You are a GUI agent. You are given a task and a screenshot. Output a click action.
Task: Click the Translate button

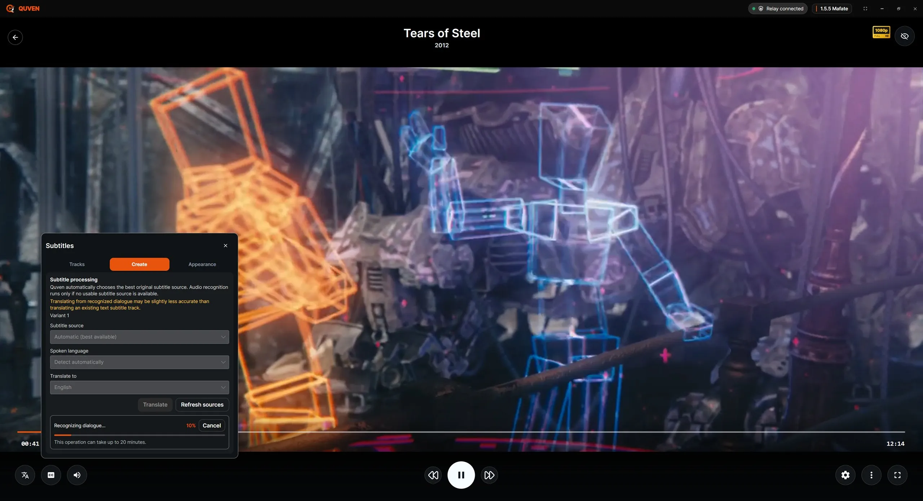(155, 405)
